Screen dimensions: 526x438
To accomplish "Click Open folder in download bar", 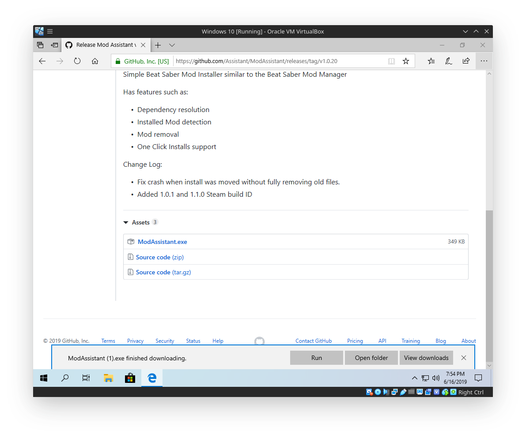I will tap(371, 358).
